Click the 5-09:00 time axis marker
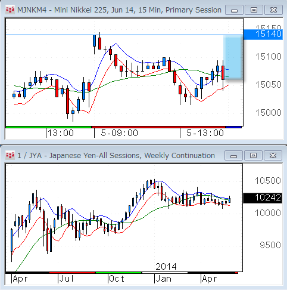 [119, 133]
